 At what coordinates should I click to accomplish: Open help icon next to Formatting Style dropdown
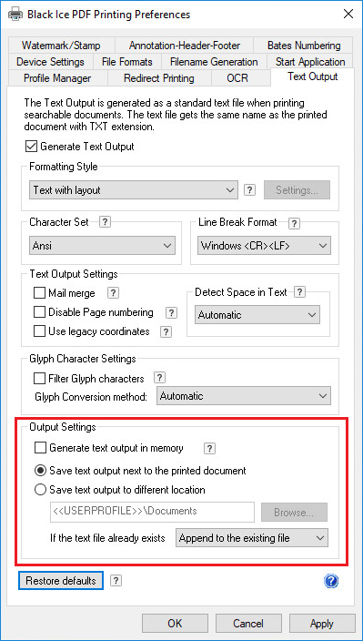tap(250, 190)
